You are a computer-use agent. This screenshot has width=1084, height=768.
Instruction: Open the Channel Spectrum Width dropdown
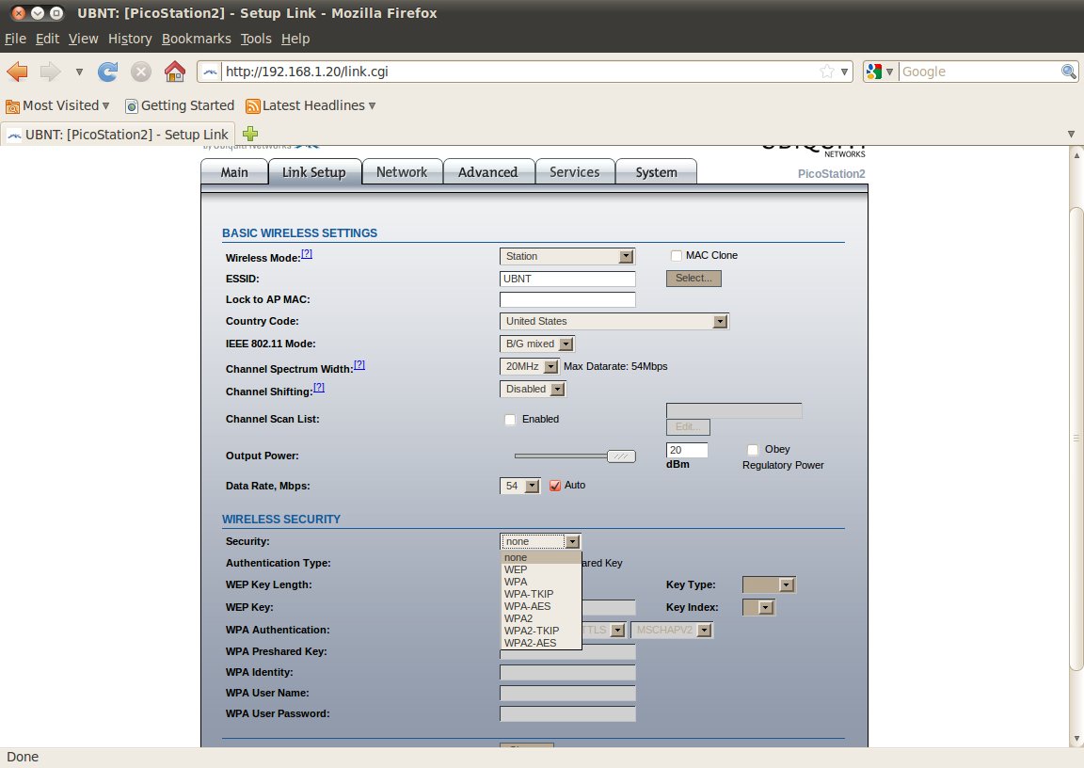coord(529,366)
